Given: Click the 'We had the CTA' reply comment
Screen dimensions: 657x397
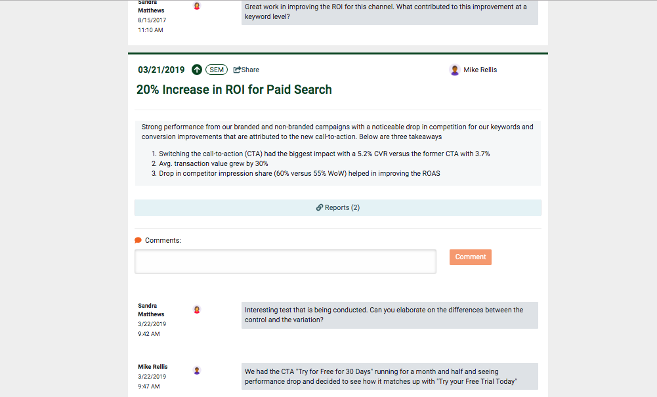Looking at the screenshot, I should (x=390, y=377).
